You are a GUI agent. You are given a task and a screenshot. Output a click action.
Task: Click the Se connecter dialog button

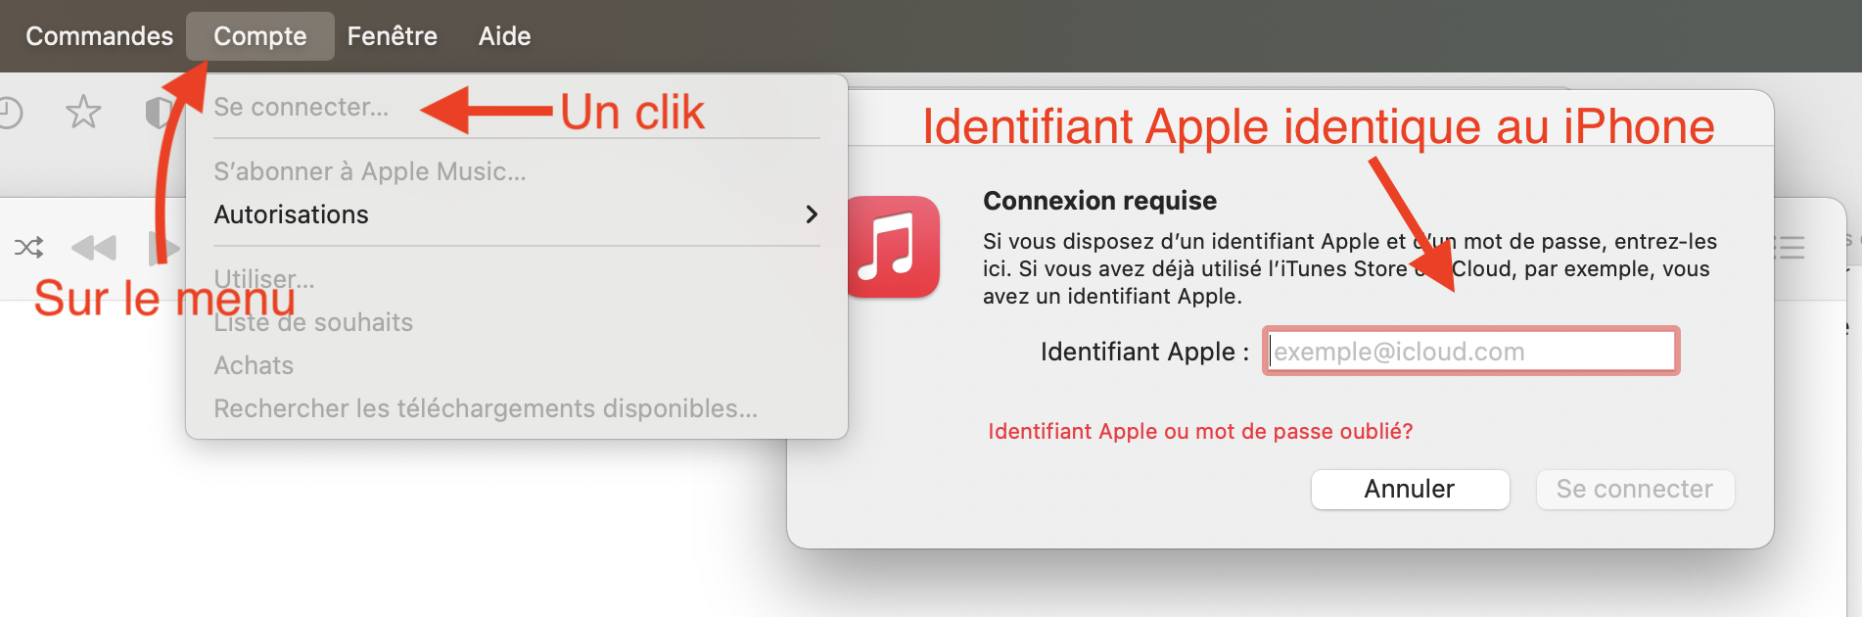tap(1634, 489)
